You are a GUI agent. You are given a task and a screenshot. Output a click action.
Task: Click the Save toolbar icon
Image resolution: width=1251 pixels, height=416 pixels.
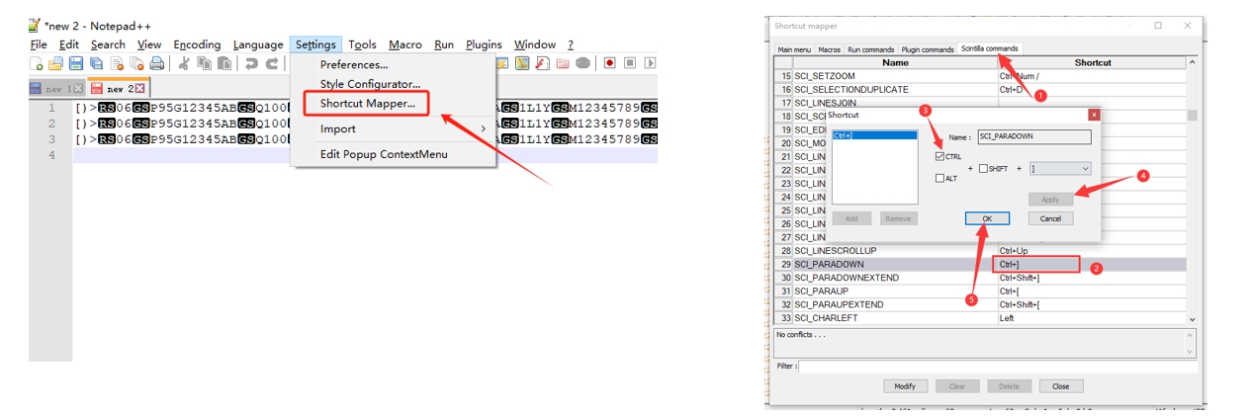tap(75, 63)
